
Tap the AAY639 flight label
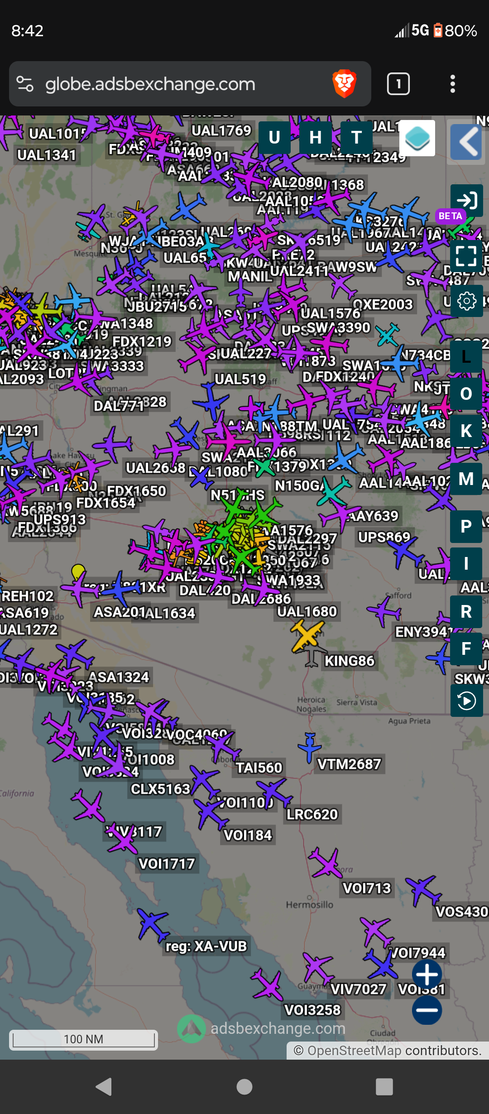coord(373,515)
